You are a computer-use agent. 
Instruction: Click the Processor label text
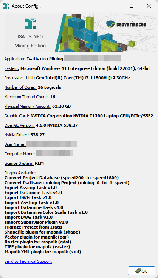(x=14, y=78)
